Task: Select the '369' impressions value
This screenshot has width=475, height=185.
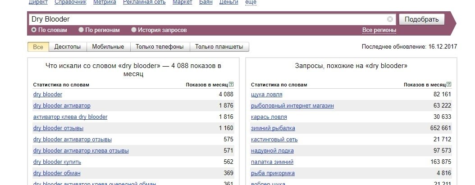Action: 228,173
